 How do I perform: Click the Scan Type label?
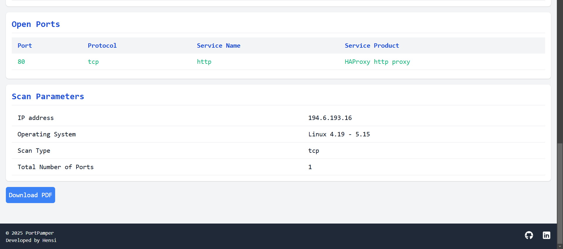pos(34,151)
